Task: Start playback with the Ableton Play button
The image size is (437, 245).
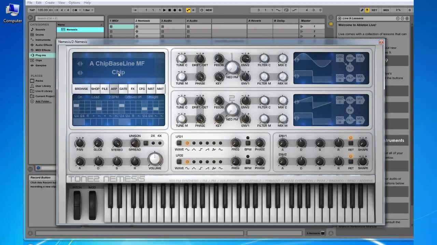Action: [x=165, y=10]
